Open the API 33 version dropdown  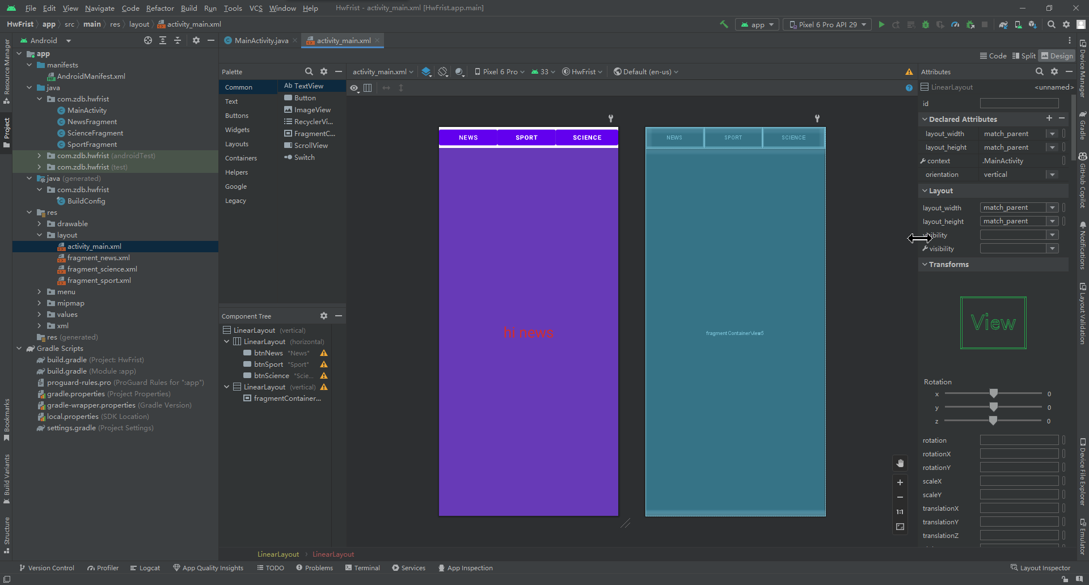point(543,72)
